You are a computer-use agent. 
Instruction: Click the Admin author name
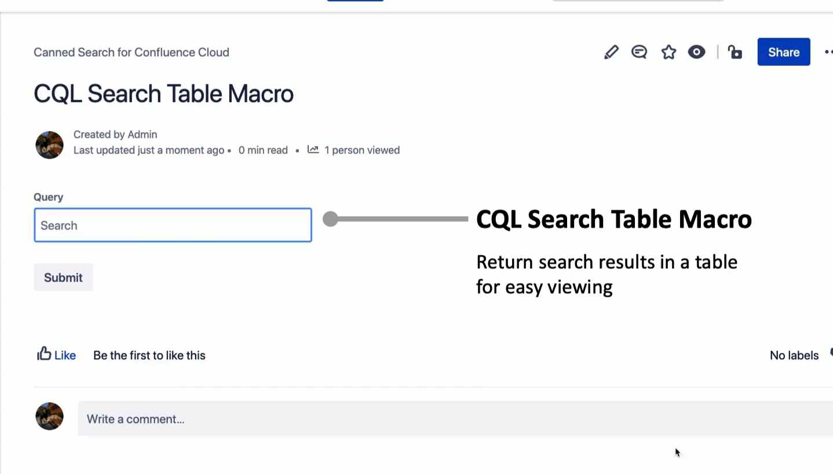(x=143, y=134)
